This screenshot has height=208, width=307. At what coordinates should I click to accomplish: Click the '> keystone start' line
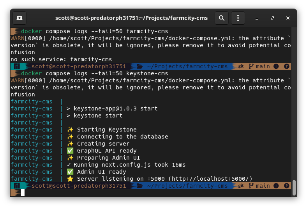[95, 116]
